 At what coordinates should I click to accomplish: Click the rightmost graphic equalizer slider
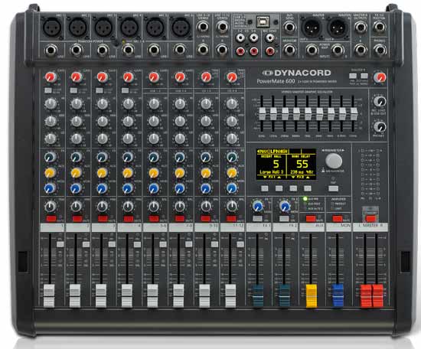coord(354,114)
